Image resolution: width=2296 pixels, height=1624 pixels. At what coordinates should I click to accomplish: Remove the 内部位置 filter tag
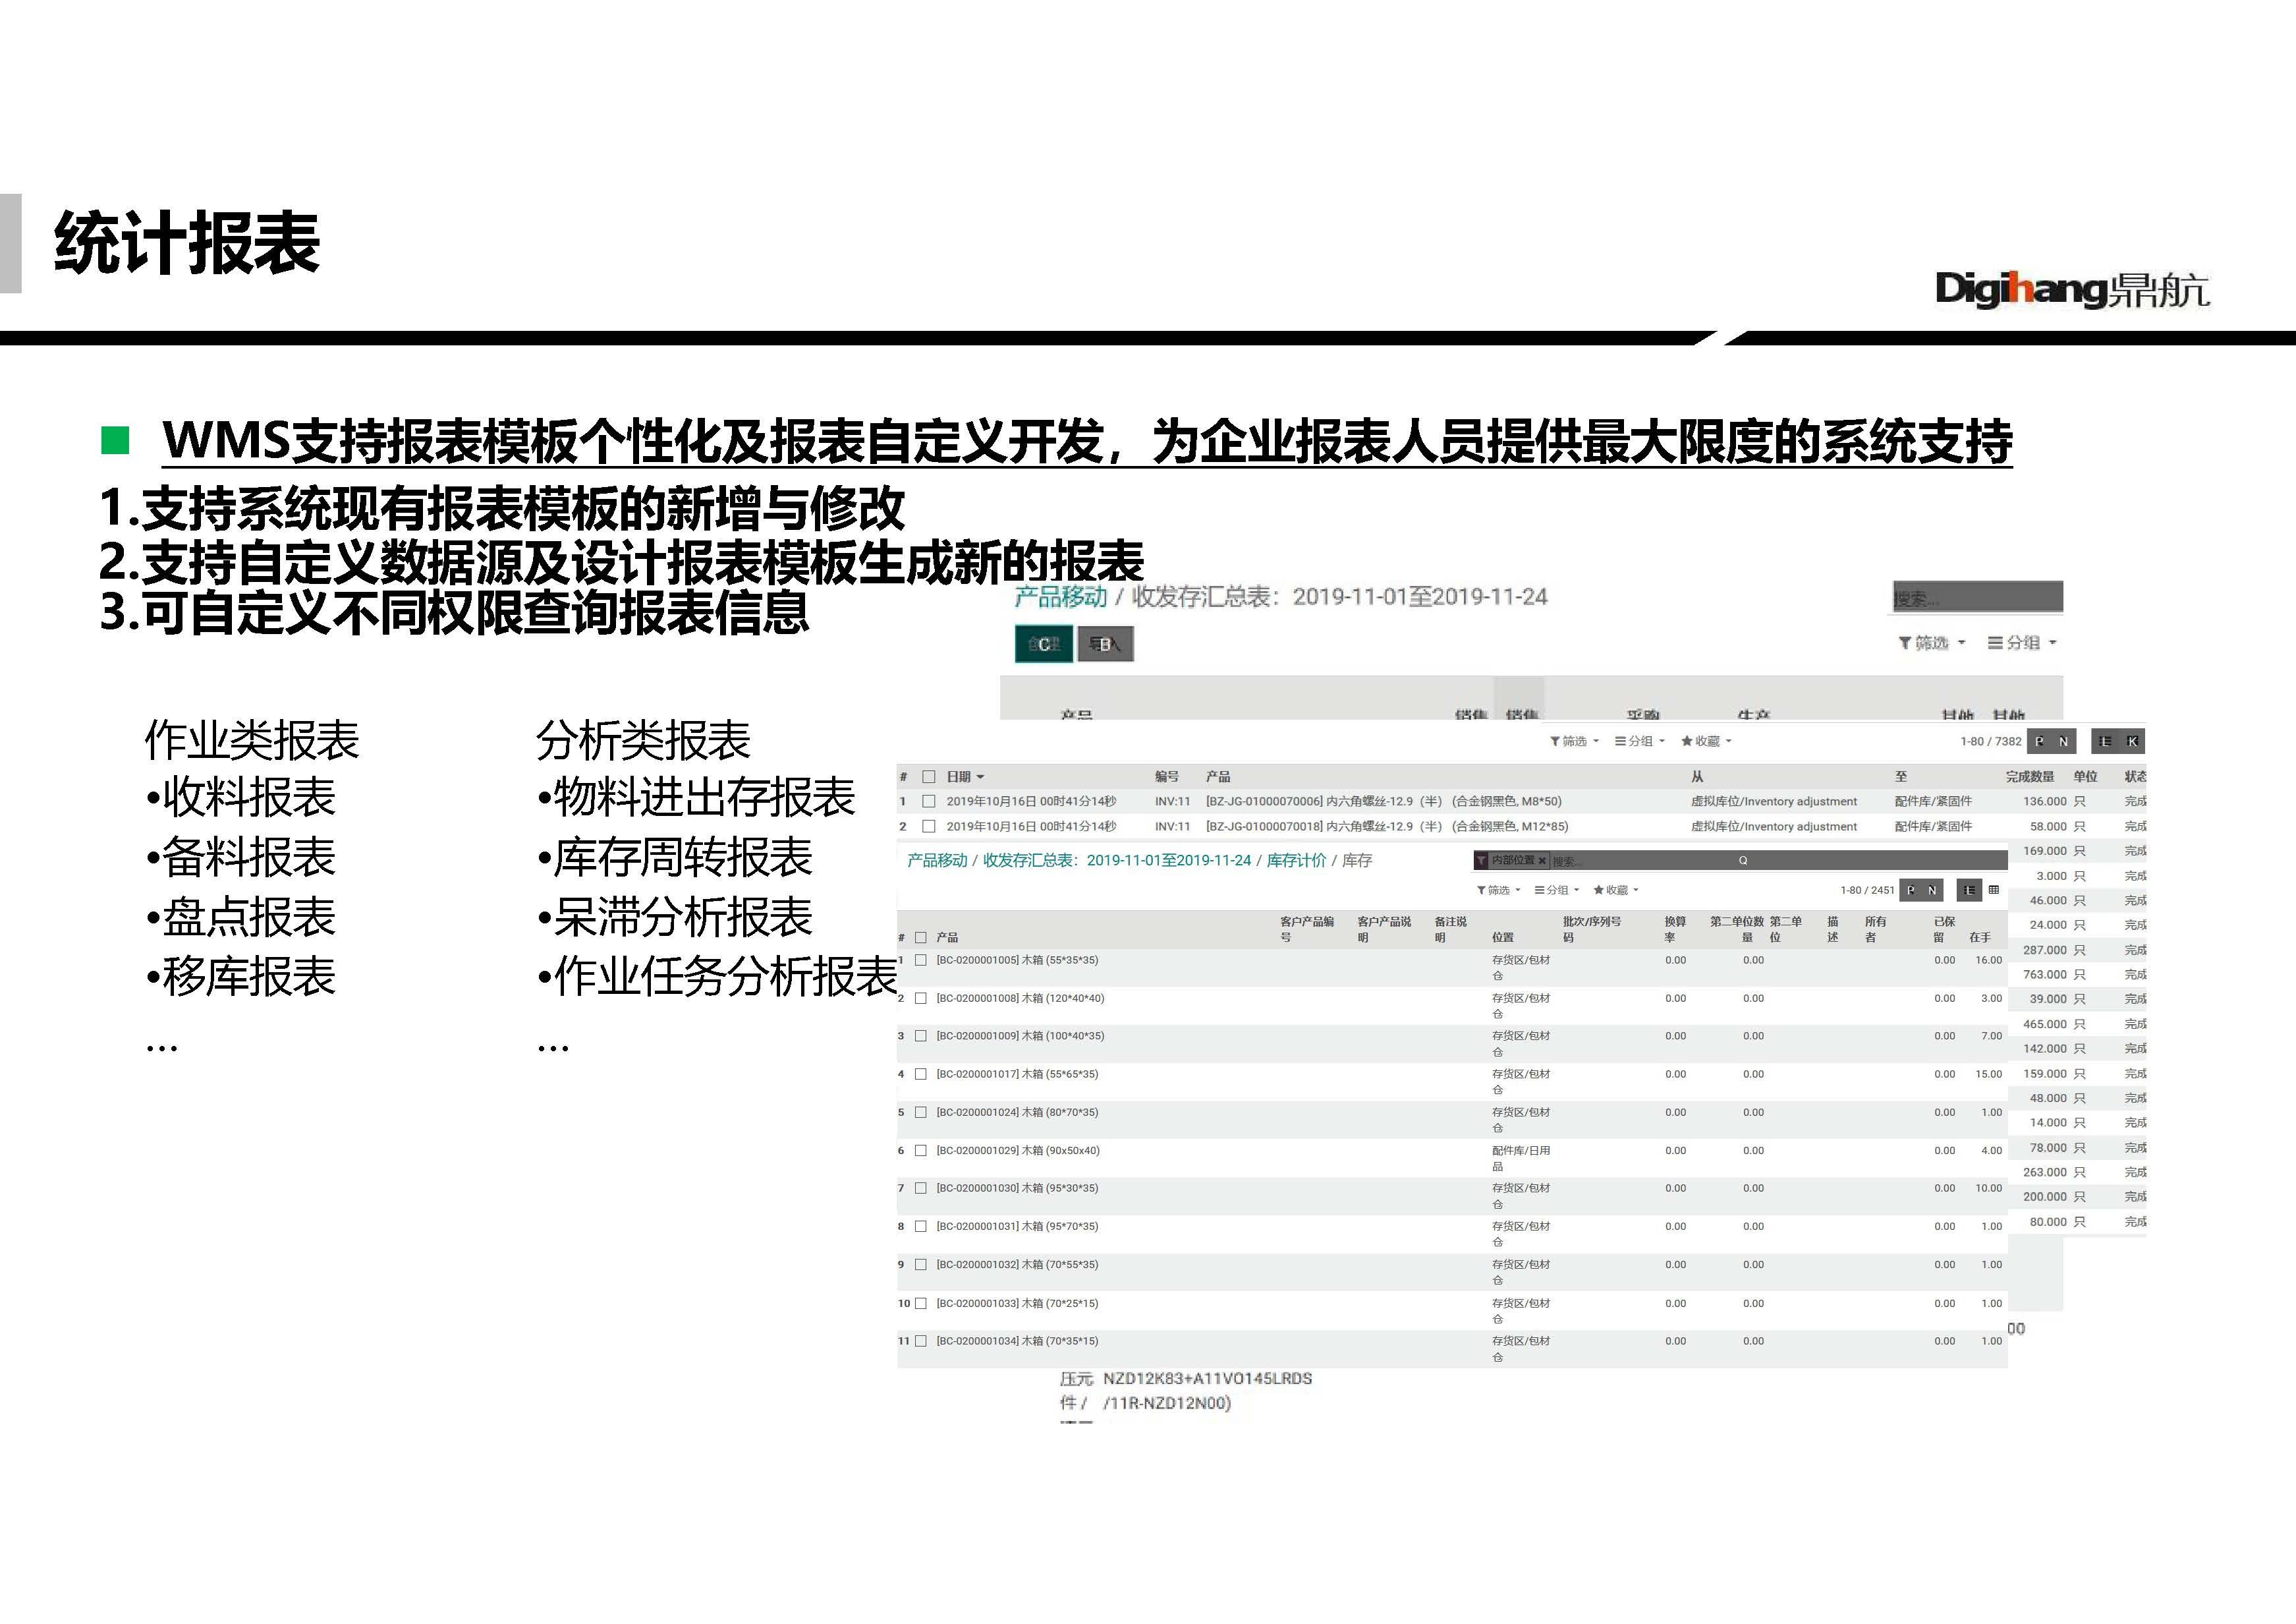pos(1542,861)
